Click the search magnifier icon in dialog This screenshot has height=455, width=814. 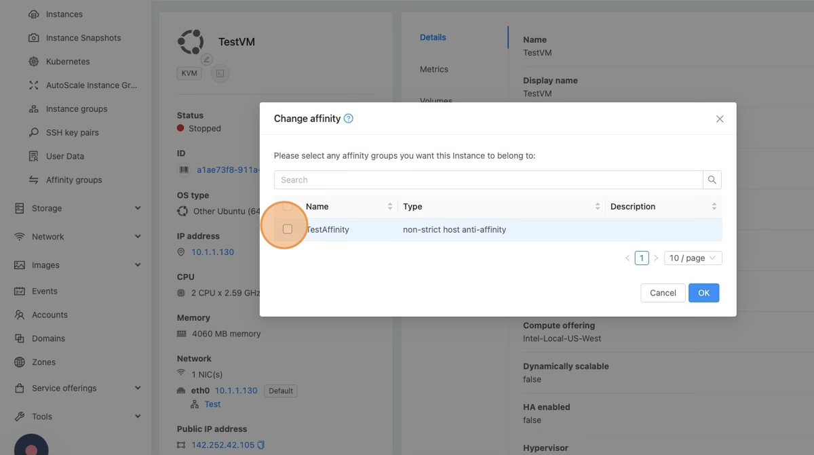tap(712, 180)
